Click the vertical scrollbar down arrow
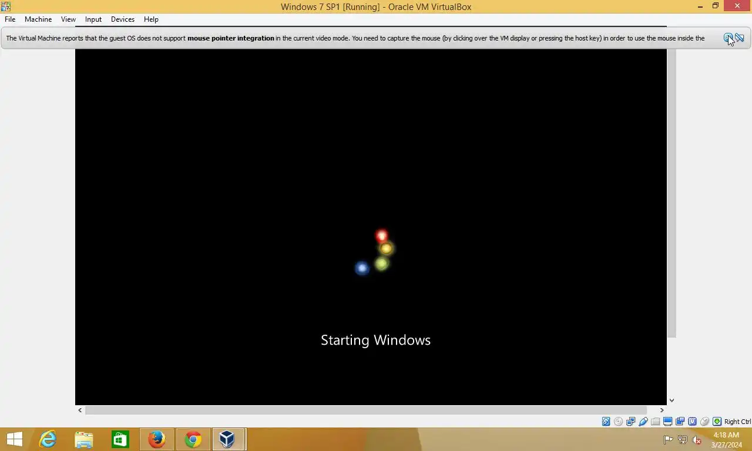The height and width of the screenshot is (451, 752). [672, 400]
